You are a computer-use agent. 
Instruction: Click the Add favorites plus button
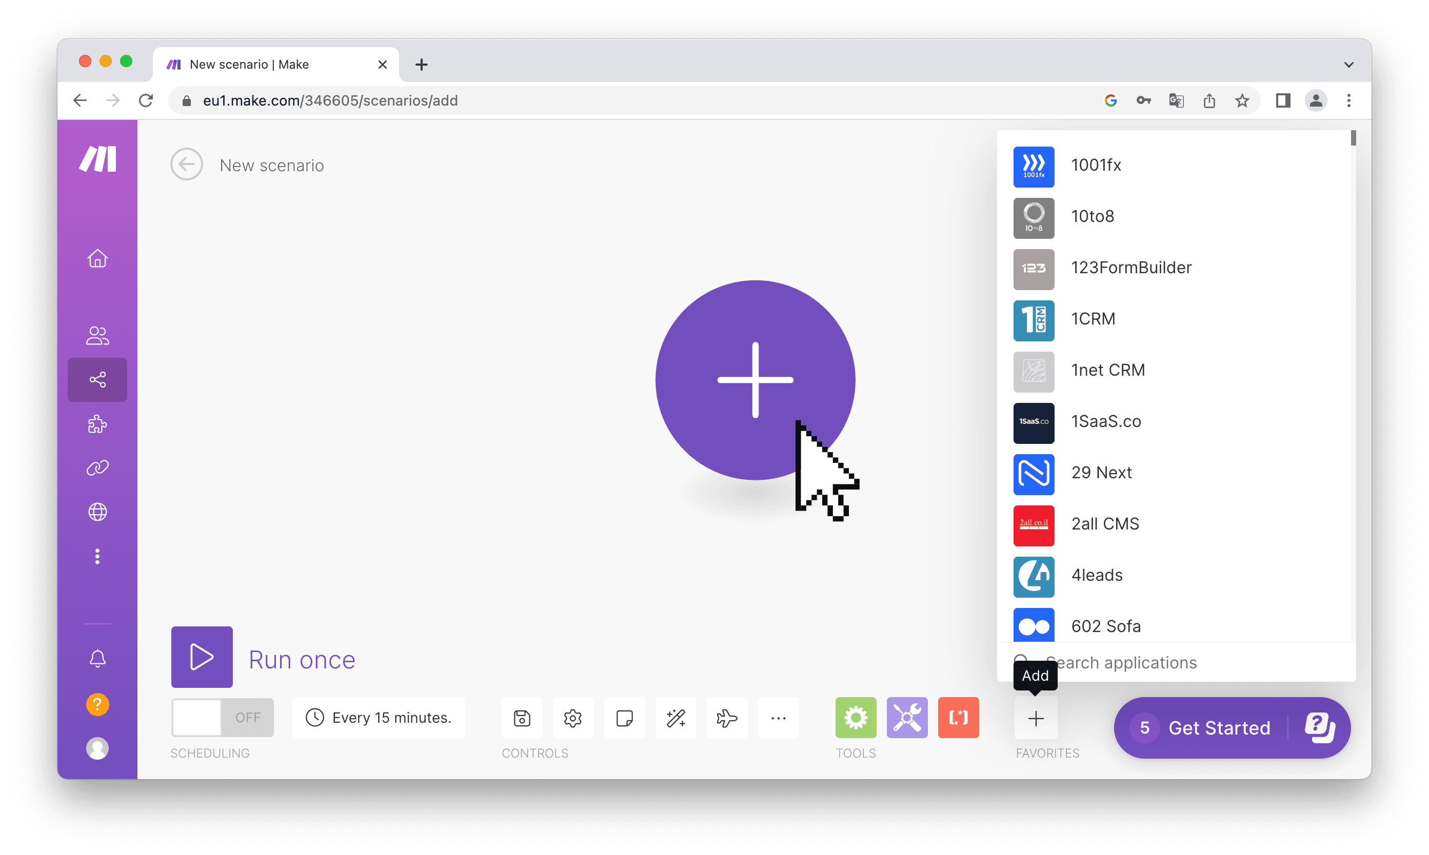click(1035, 718)
